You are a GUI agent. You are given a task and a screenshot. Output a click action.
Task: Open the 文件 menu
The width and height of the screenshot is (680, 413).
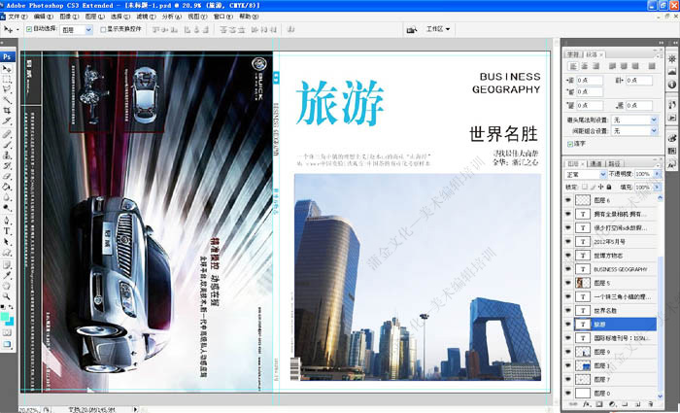pos(17,17)
